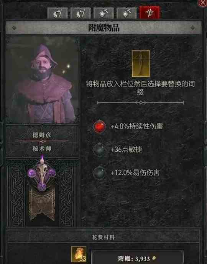Click the occultist 德姆彦 portrait

[x=43, y=80]
